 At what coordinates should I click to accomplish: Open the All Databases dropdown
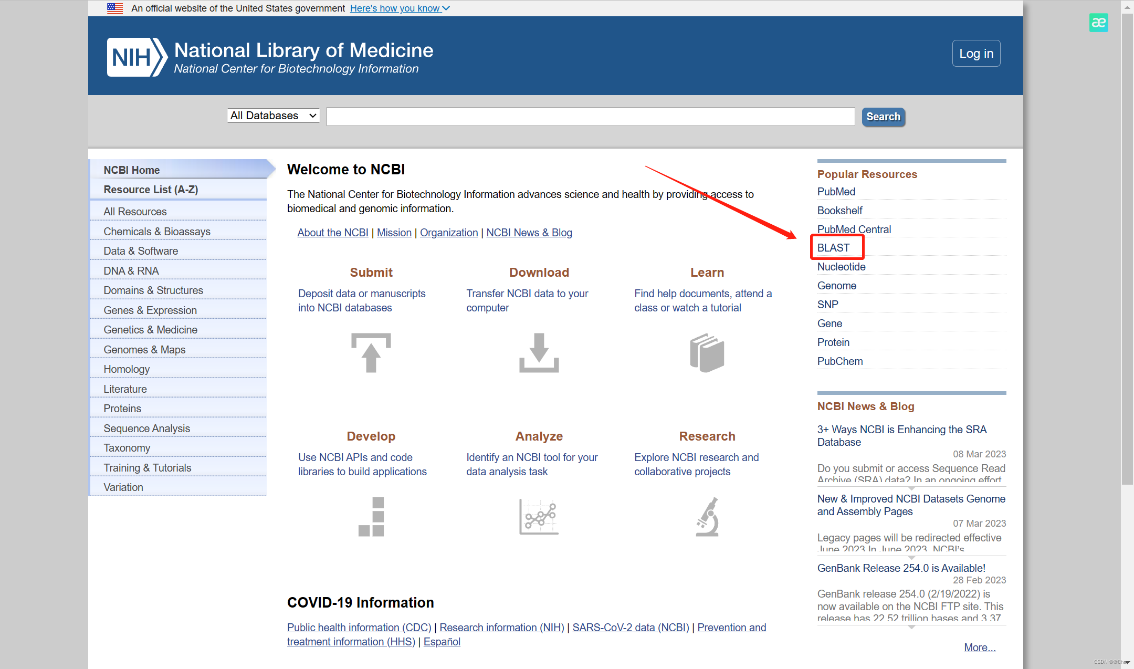[273, 116]
